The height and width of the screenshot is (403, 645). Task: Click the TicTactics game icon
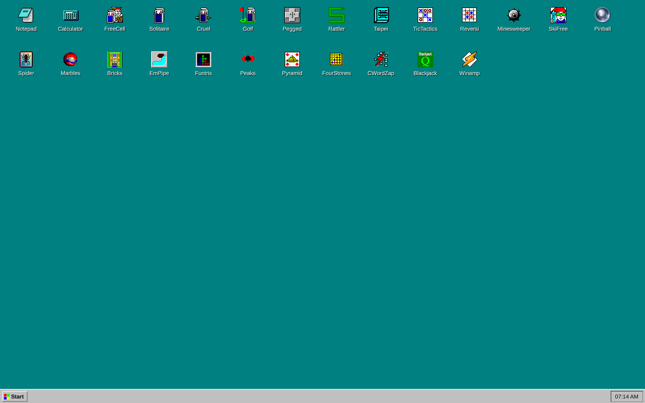pyautogui.click(x=425, y=15)
